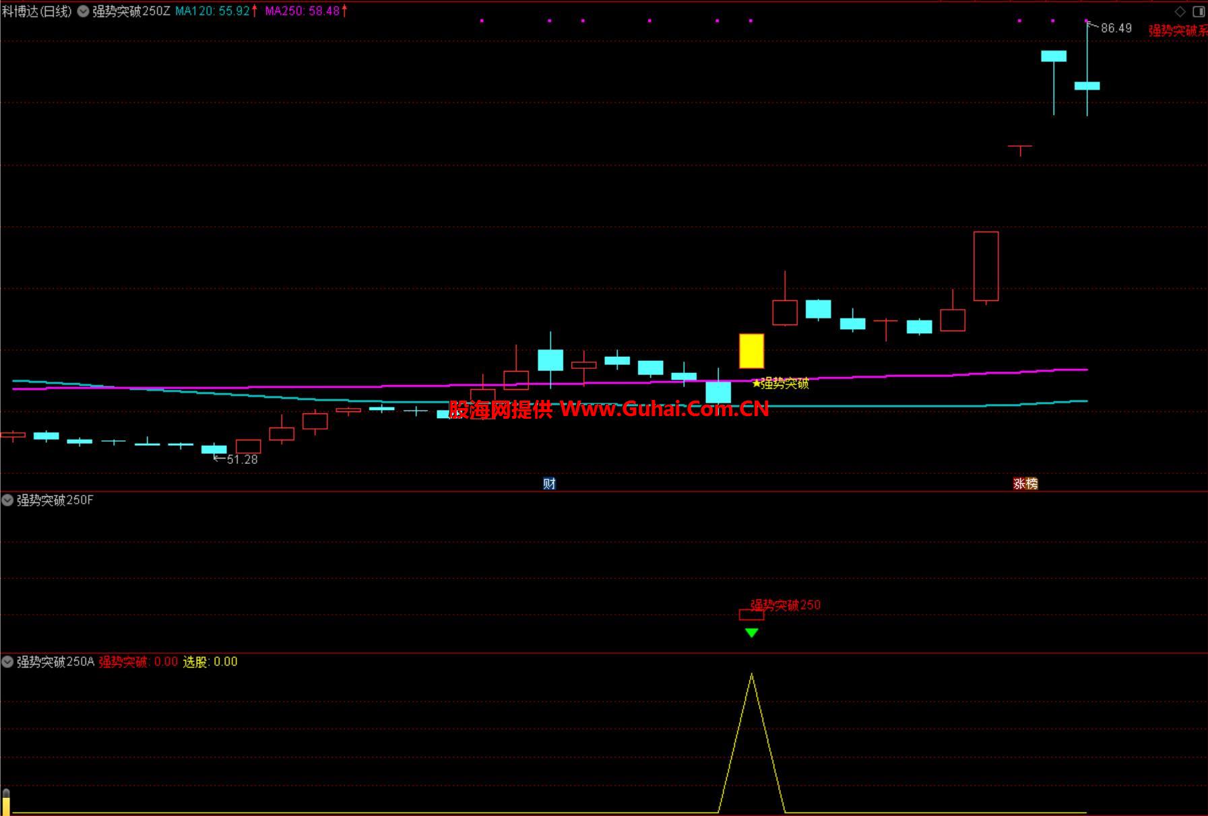Click the 强势突破250Z indicator name
The height and width of the screenshot is (816, 1208).
[131, 11]
